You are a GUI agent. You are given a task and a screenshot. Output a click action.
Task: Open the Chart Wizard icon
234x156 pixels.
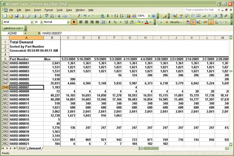(x=128, y=16)
